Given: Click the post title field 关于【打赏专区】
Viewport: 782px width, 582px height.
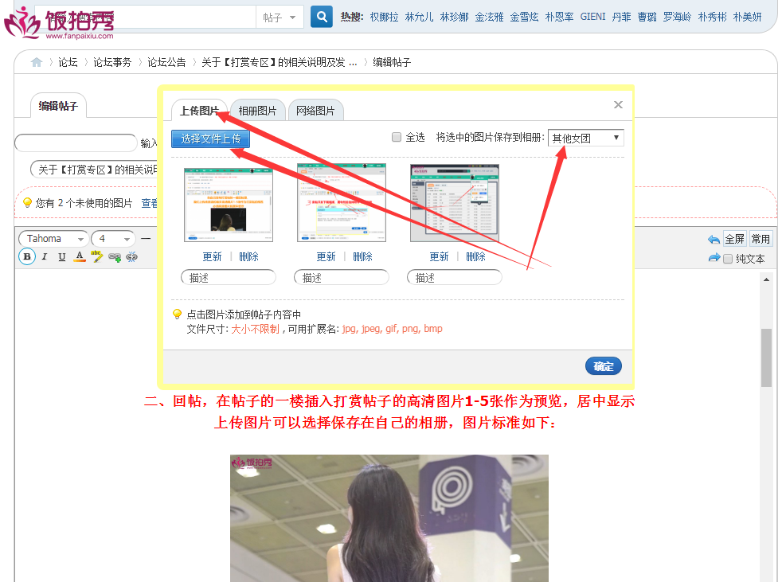Looking at the screenshot, I should click(94, 170).
